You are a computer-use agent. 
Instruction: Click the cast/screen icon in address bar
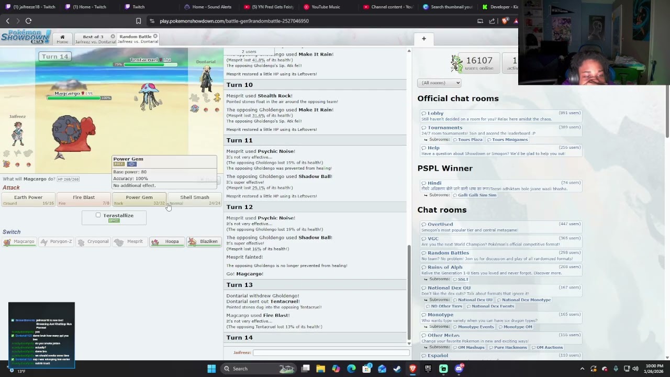[x=480, y=21]
